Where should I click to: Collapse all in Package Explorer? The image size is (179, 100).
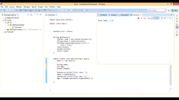28,15
